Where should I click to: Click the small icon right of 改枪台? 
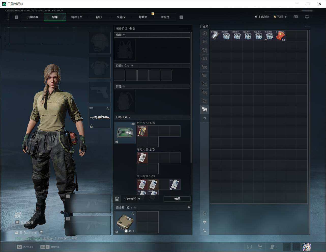[181, 17]
